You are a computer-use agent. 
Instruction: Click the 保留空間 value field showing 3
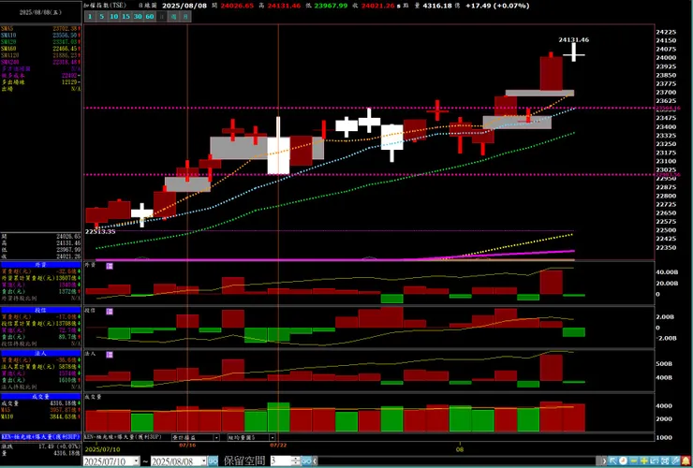pyautogui.click(x=281, y=461)
